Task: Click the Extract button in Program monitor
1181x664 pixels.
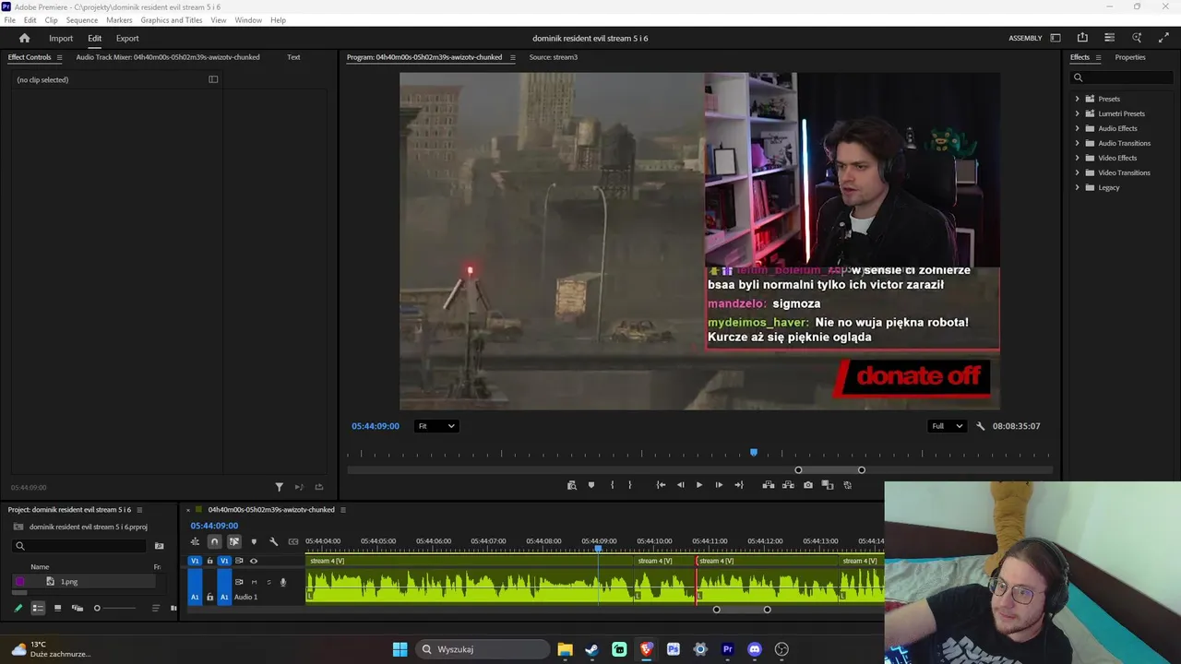Action: 788,485
